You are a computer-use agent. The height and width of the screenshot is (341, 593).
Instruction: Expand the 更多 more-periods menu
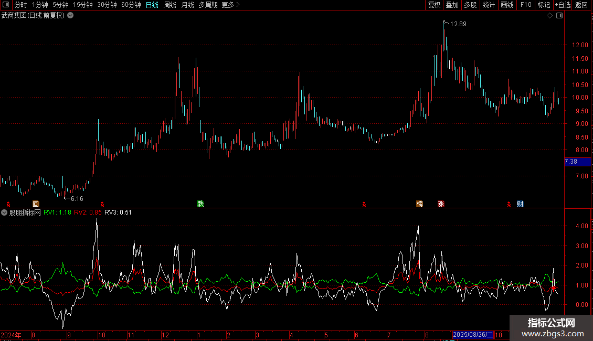pos(231,5)
